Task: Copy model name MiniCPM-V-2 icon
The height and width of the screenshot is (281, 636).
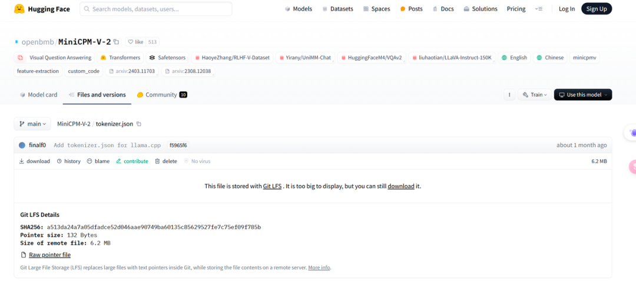Action: point(116,42)
